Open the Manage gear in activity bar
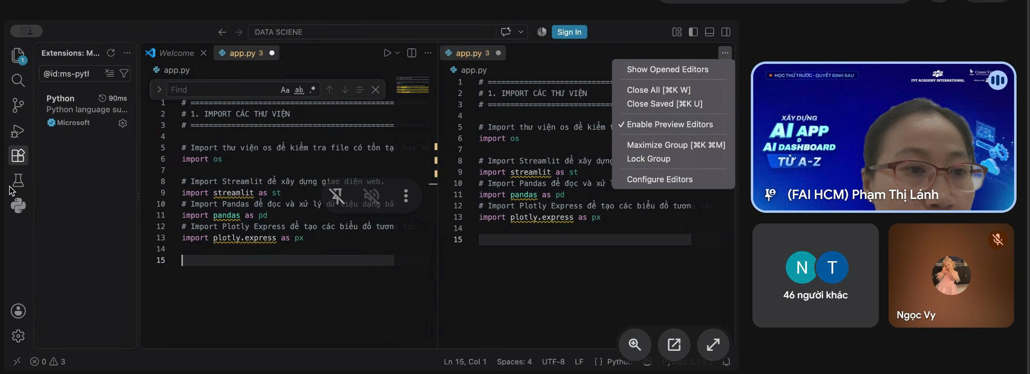This screenshot has height=374, width=1030. click(18, 336)
